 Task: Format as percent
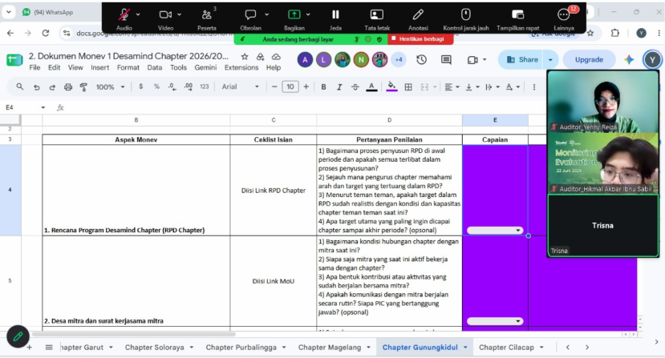(x=156, y=86)
